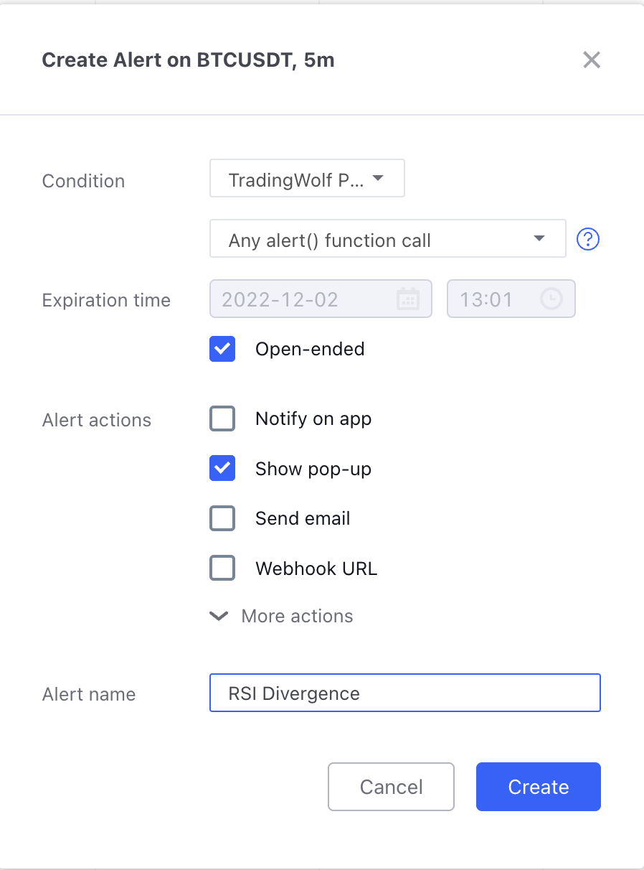644x870 pixels.
Task: Click the Alert name input field
Action: 405,693
